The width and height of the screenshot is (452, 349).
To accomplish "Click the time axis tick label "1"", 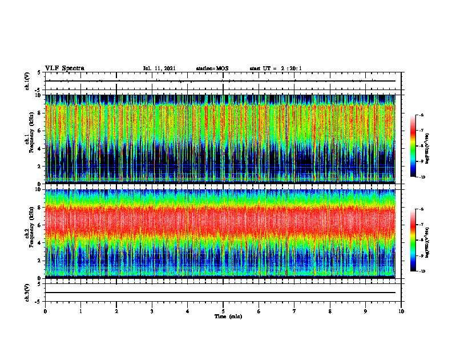I will click(80, 311).
